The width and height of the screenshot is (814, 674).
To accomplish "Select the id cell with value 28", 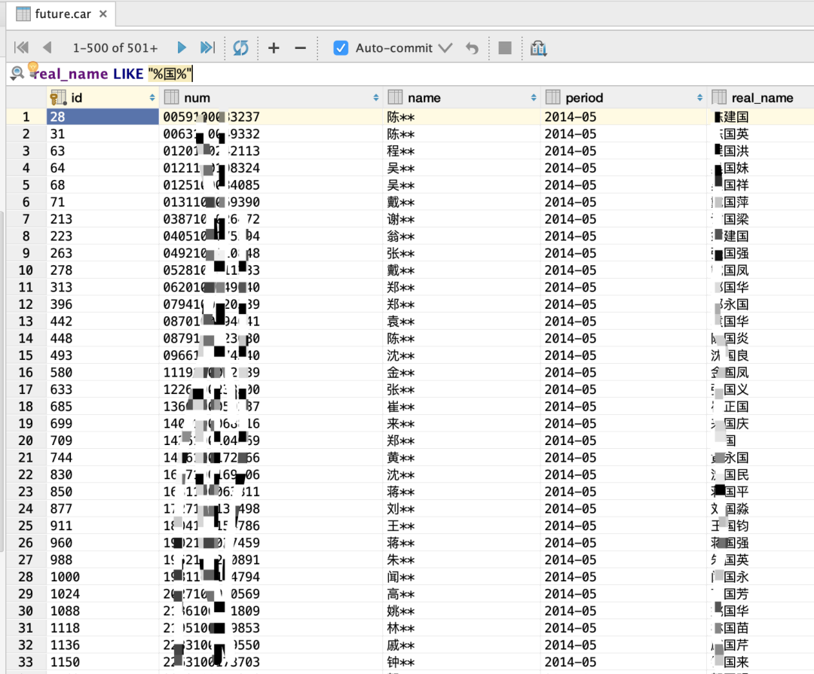I will [103, 117].
